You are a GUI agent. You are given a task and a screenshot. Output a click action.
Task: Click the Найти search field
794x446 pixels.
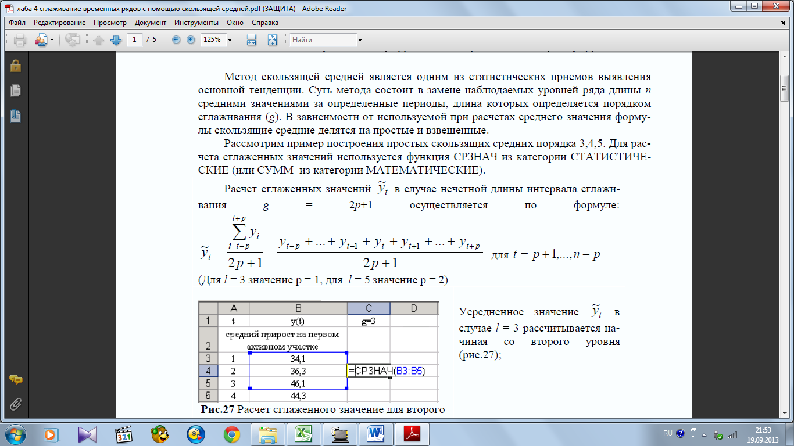(323, 40)
